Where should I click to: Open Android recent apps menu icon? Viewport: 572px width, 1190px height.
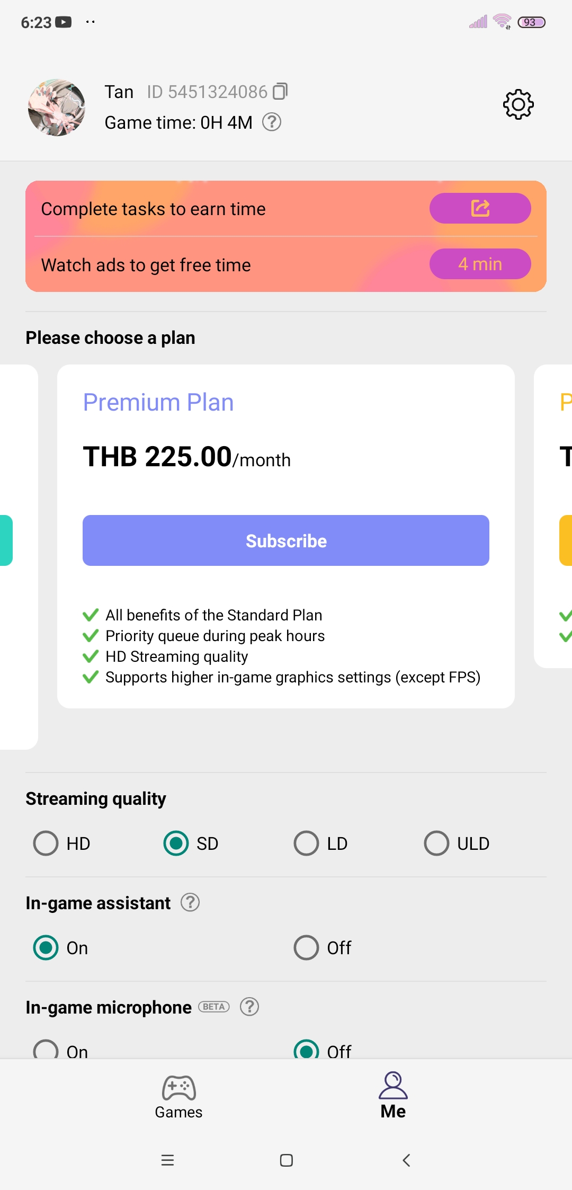[x=167, y=1160]
